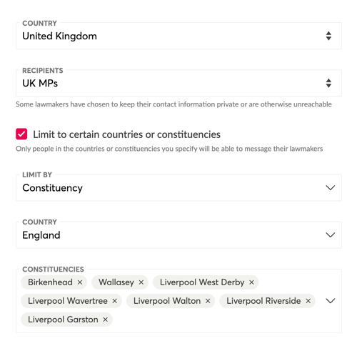Remove Liverpool Wavertree tag
Viewport: 357px width, 351px height.
pyautogui.click(x=115, y=301)
